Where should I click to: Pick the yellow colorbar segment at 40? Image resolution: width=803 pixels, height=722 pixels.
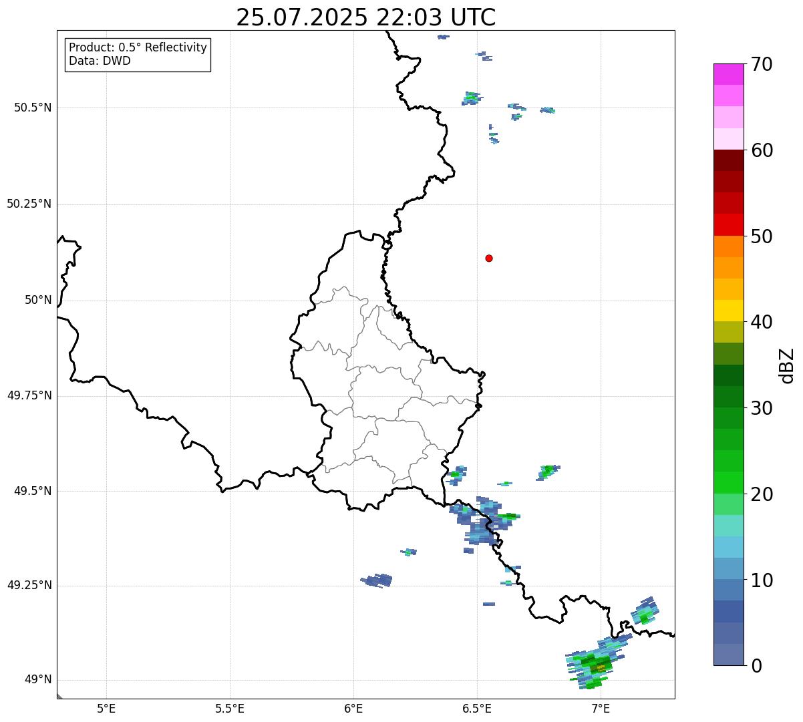click(x=728, y=311)
